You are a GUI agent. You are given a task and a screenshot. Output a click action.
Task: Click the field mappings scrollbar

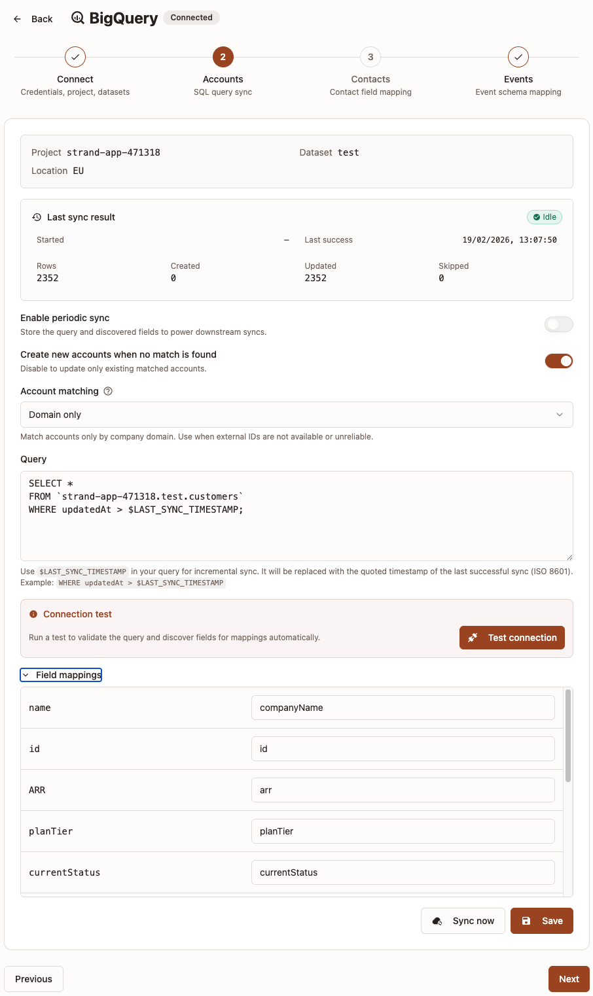567,732
